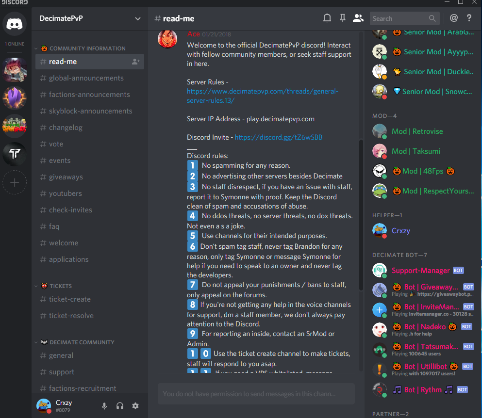Click Senior Mod | Duckie avatar
This screenshot has height=418, width=482.
(380, 72)
